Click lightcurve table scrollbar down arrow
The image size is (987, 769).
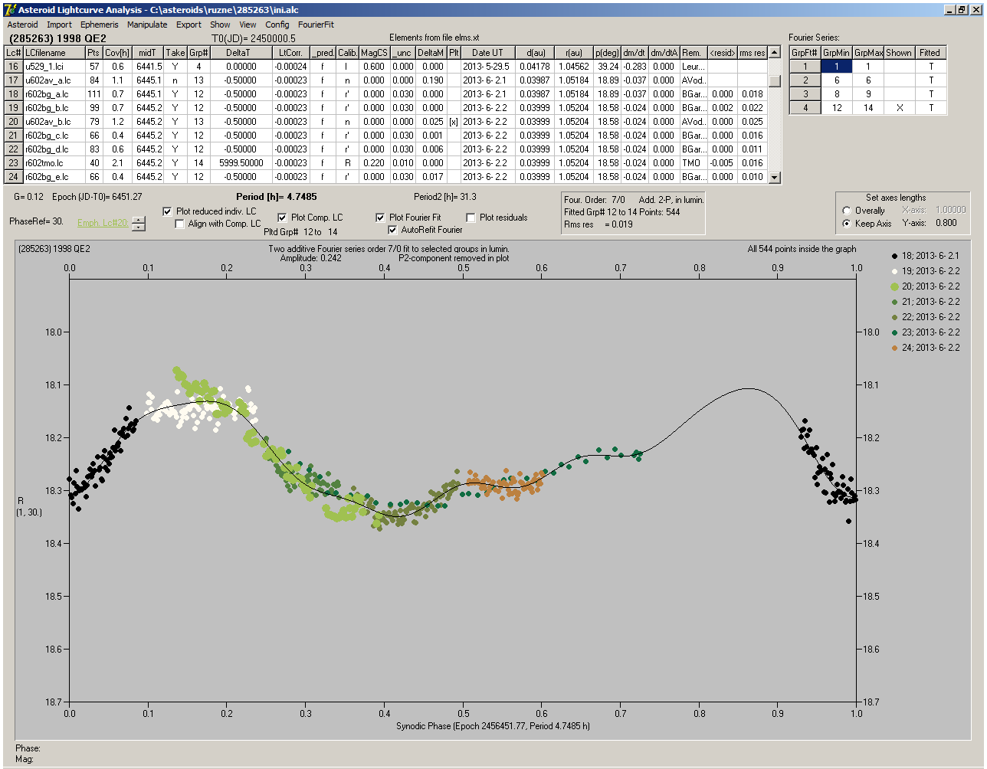point(775,178)
